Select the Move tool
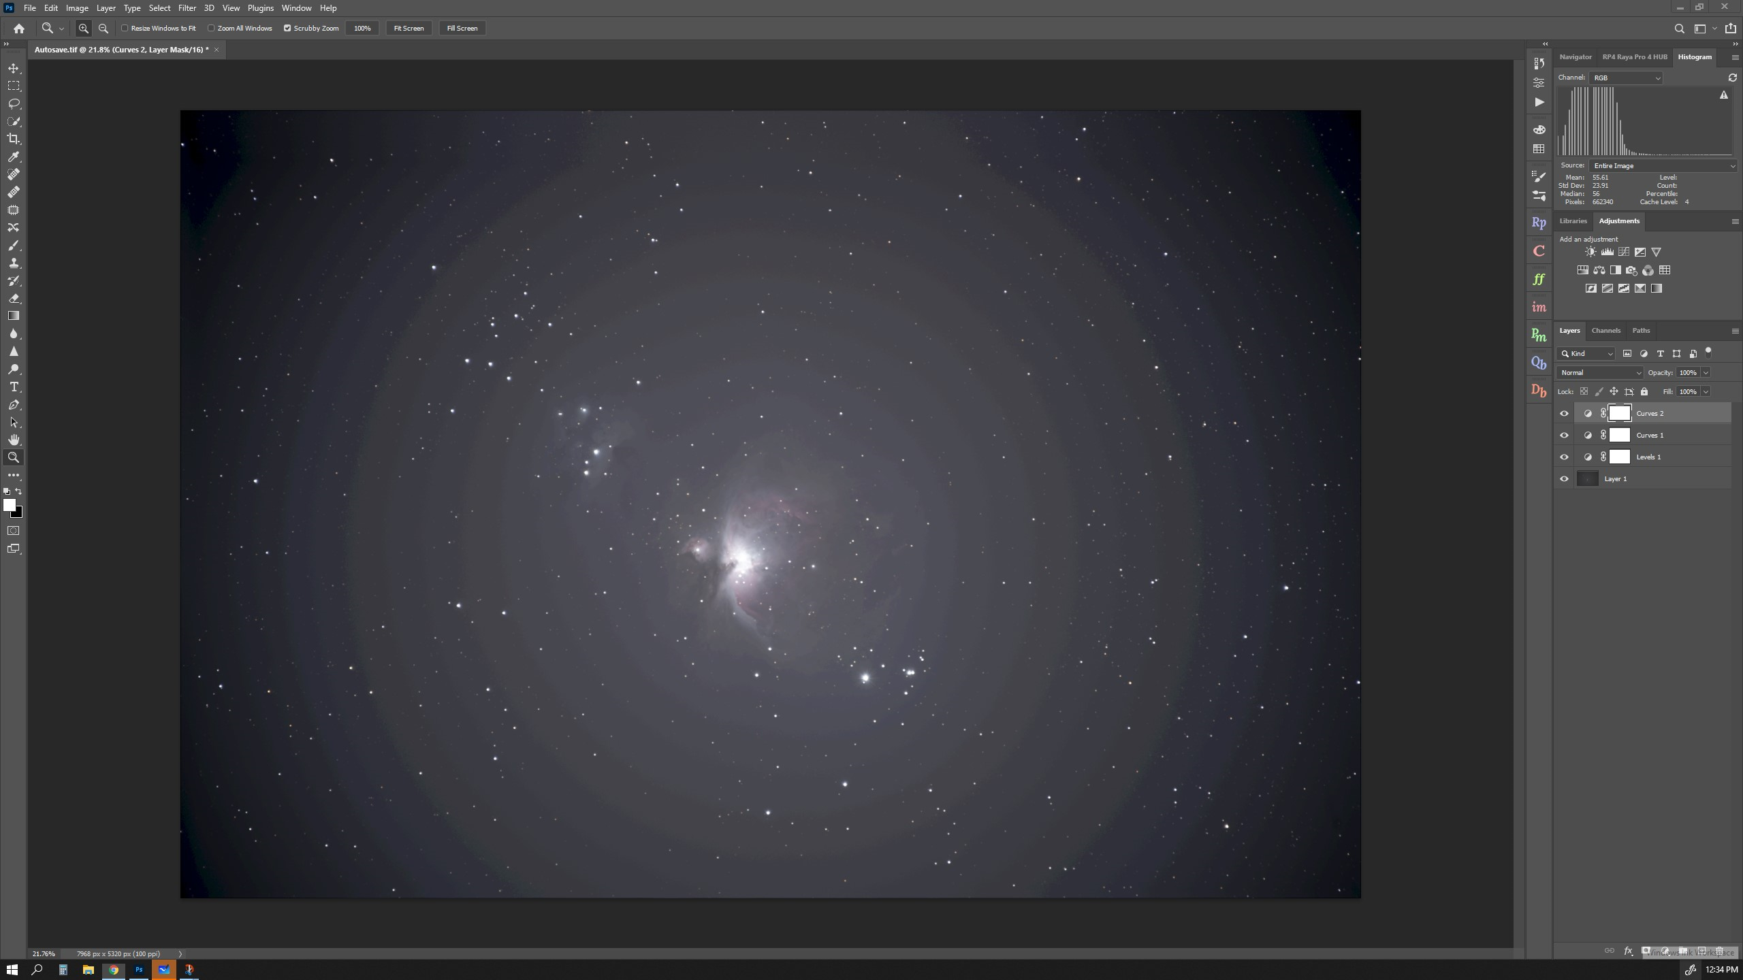 (x=14, y=69)
